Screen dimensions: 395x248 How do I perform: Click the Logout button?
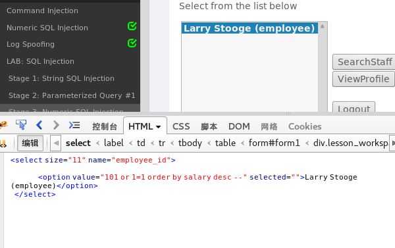click(x=354, y=107)
